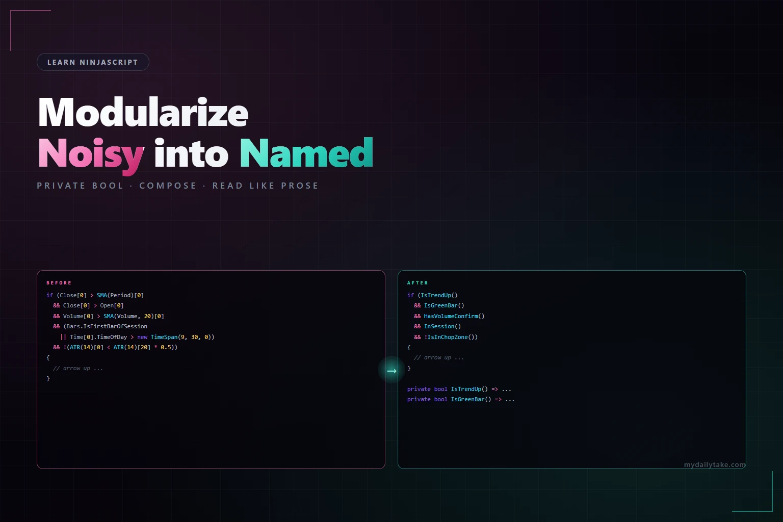Click the // arrow up comment in AFTER panel
The width and height of the screenshot is (783, 522).
(439, 357)
